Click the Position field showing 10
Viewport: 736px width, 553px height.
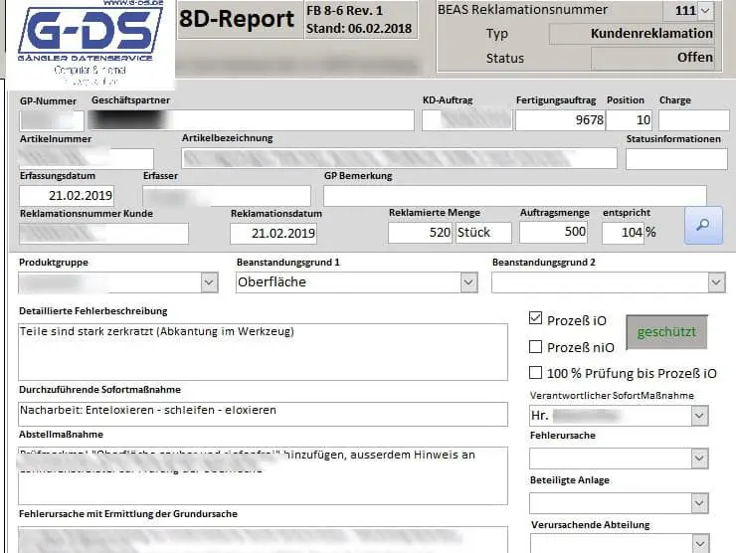[630, 120]
